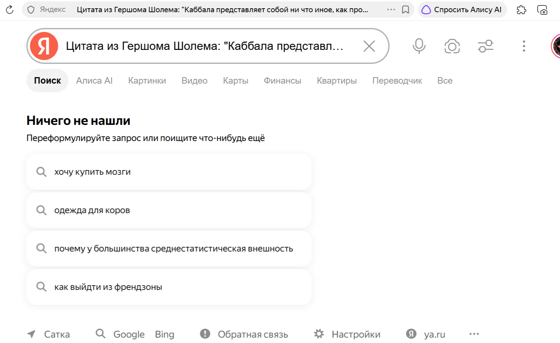Click the 'Ничего не нашли' heading
Image resolution: width=560 pixels, height=343 pixels.
tap(78, 121)
